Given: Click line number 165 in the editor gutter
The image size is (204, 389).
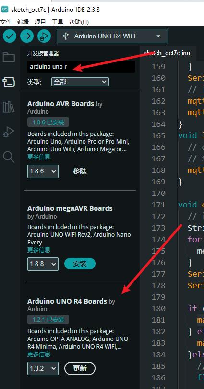Looking at the screenshot, I should (x=158, y=136).
